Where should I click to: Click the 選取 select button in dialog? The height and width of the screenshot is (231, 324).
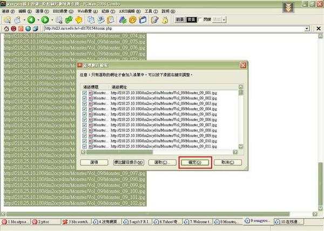[x=162, y=163]
